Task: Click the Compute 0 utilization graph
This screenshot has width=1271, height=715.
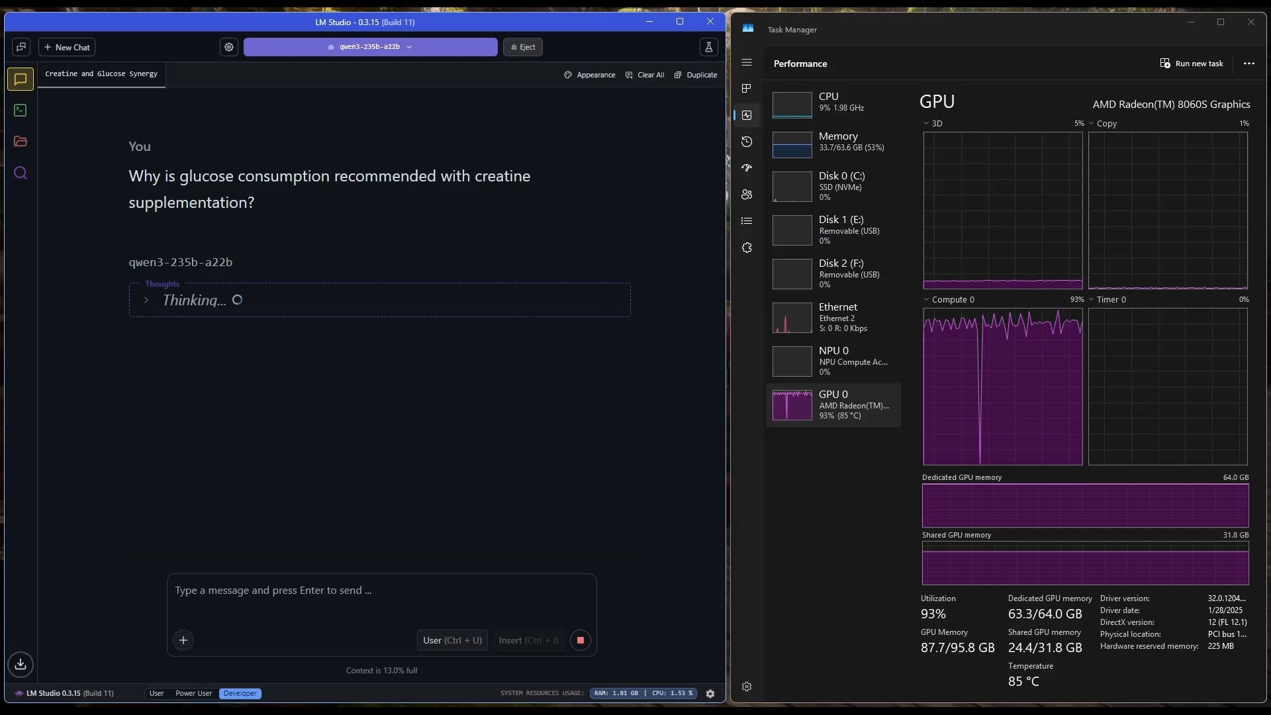Action: click(x=1003, y=387)
